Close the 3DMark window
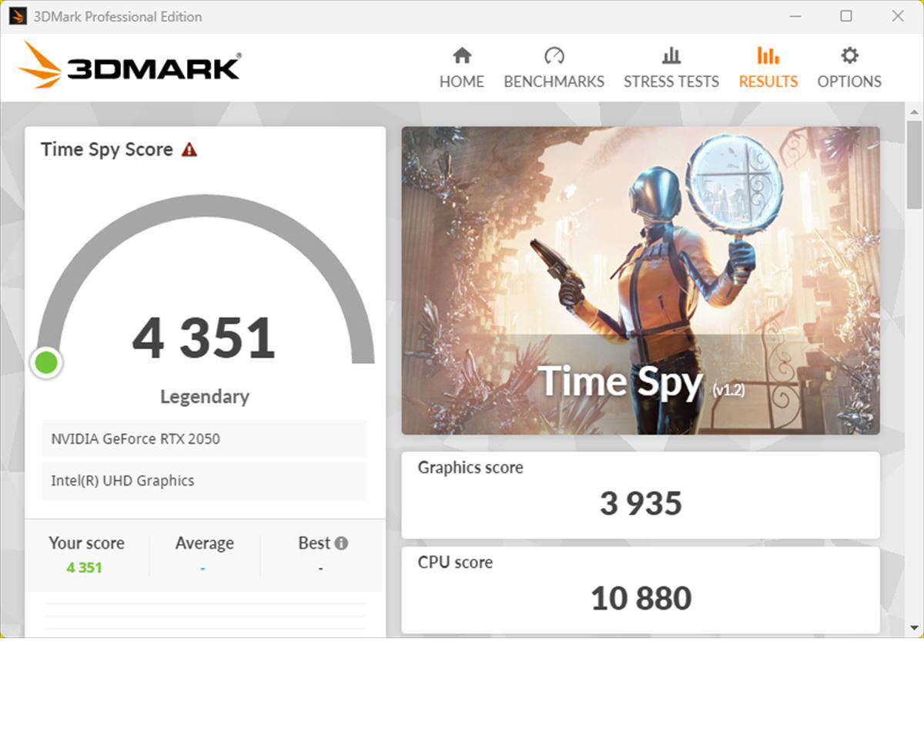Screen dimensions: 924x736 pyautogui.click(x=898, y=16)
